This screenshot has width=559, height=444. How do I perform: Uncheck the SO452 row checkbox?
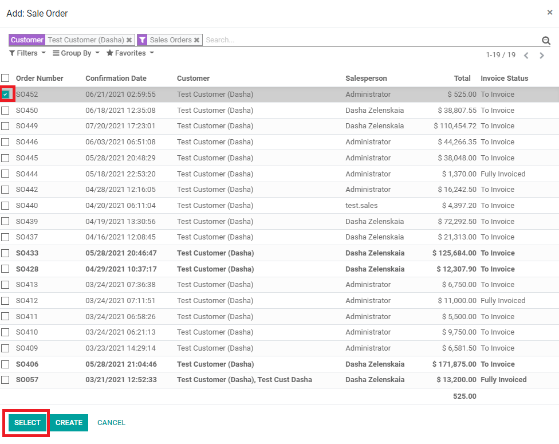click(x=5, y=95)
